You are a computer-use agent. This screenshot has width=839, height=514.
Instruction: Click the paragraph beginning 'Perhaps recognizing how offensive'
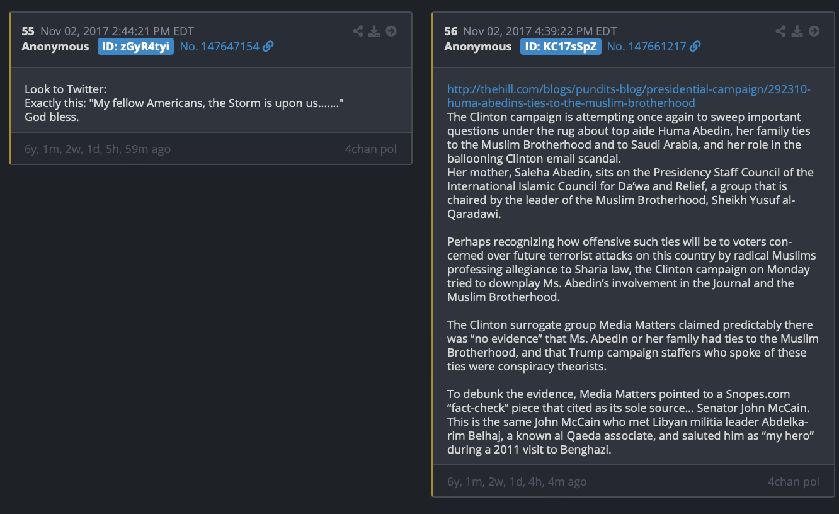[x=631, y=269]
